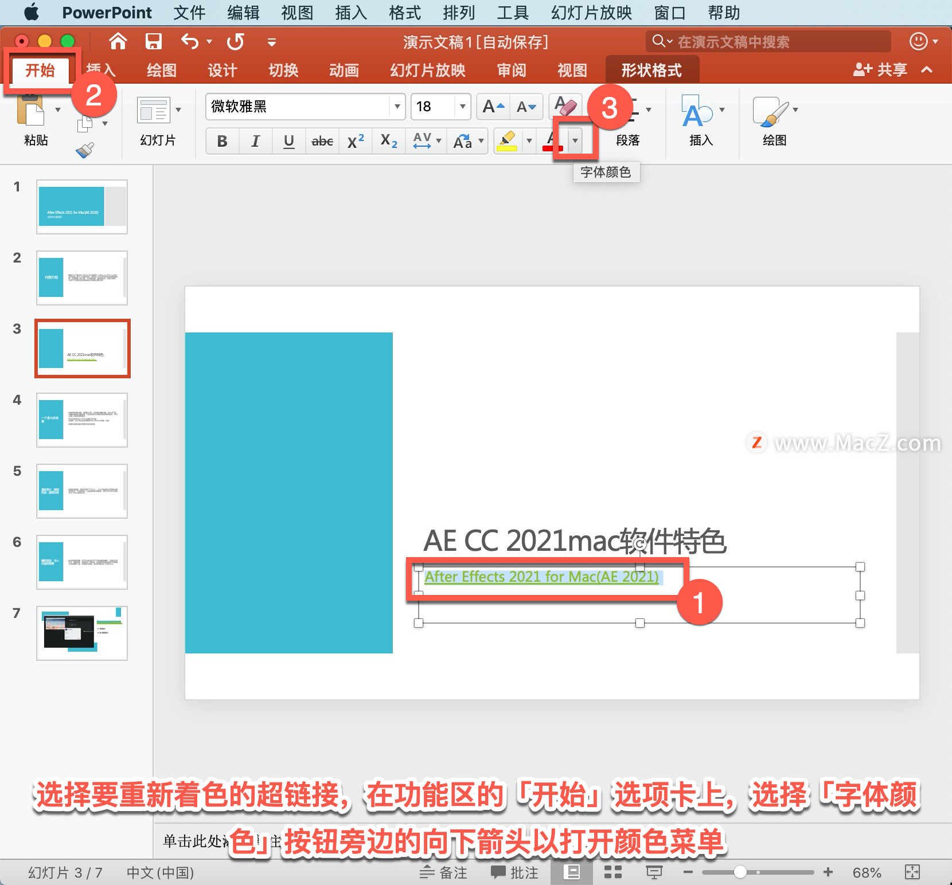The image size is (952, 885).
Task: Open the 格式 menu in menu bar
Action: 405,12
